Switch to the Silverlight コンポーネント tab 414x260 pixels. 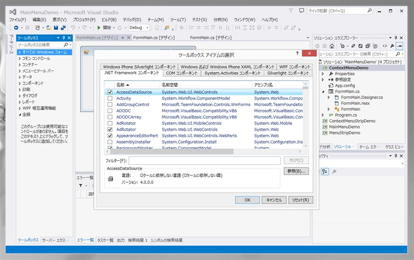click(288, 73)
